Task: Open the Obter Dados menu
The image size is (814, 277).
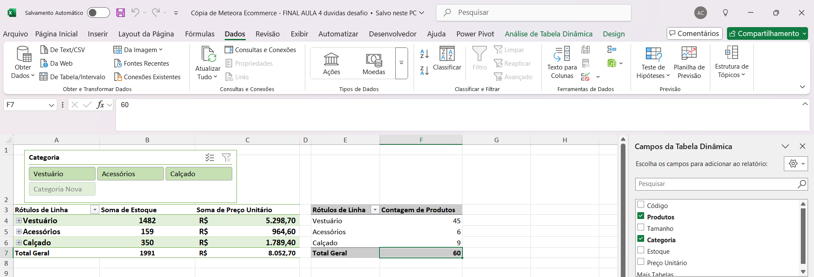Action: click(23, 63)
